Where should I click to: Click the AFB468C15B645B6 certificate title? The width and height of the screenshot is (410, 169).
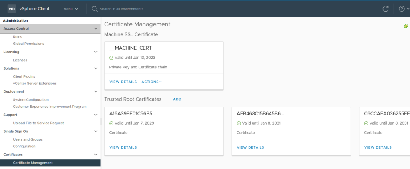click(x=260, y=114)
